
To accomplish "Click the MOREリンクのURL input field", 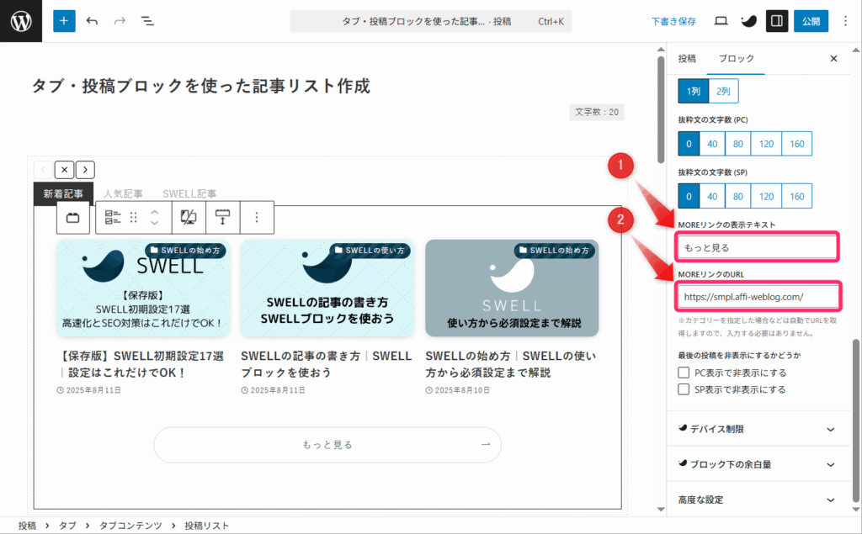I will pyautogui.click(x=757, y=297).
